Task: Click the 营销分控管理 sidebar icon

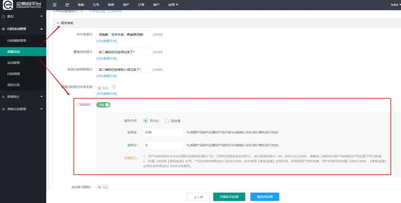Action: click(x=3, y=109)
